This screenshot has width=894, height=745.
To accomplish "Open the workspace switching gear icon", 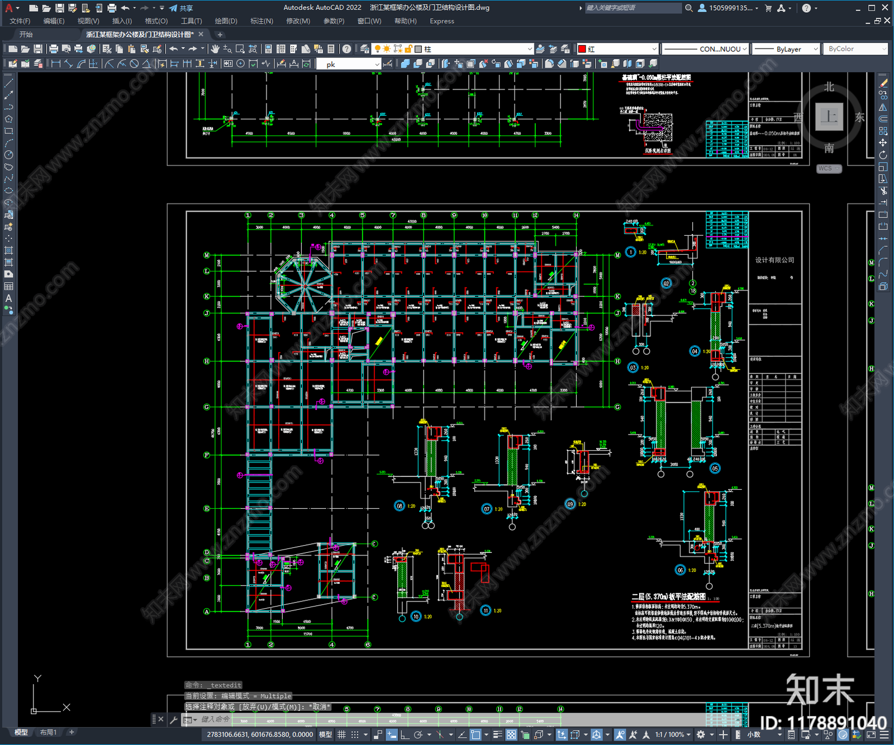I will 701,734.
